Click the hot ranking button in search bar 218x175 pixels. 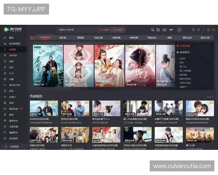click(x=104, y=30)
